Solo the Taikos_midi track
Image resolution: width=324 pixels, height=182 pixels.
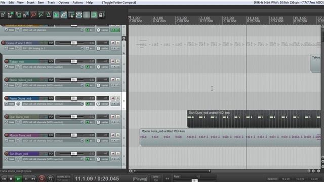click(118, 61)
